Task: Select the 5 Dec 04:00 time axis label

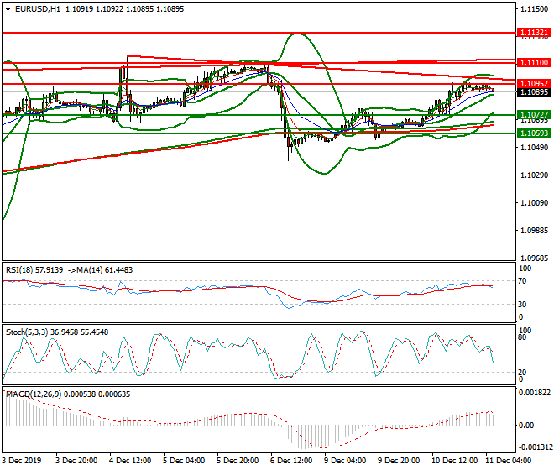Action: tap(184, 461)
